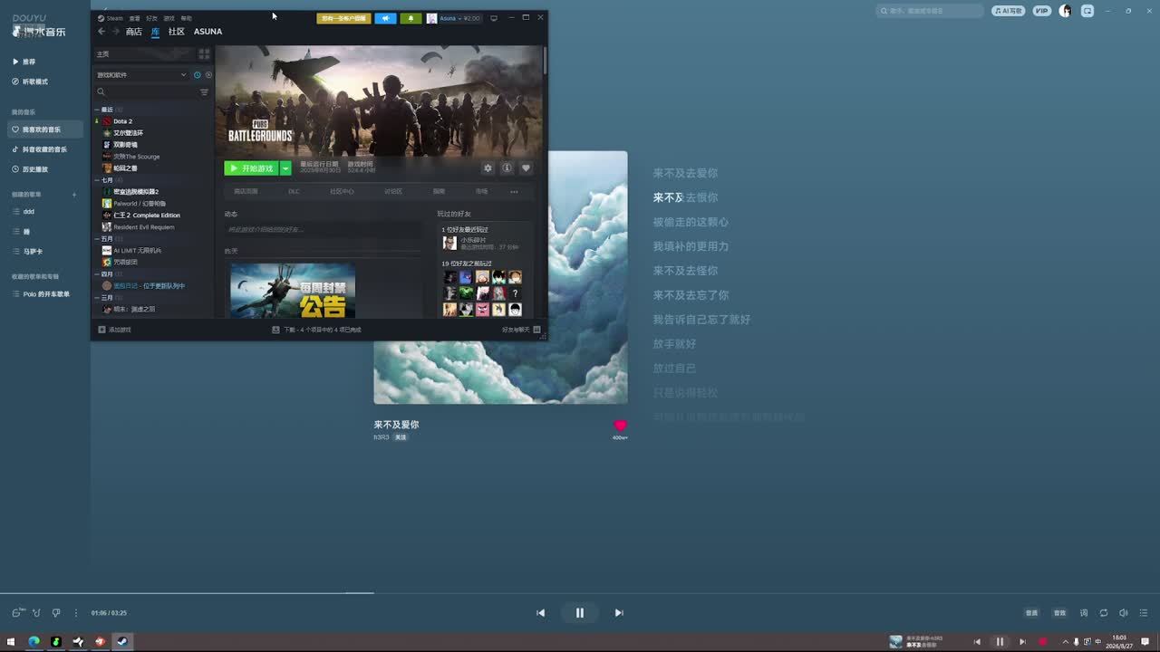Image resolution: width=1160 pixels, height=652 pixels.
Task: Open 我喜欢的音乐 in music player sidebar
Action: point(45,129)
